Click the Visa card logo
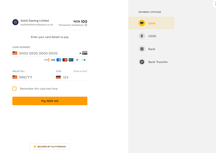 (x=53, y=60)
